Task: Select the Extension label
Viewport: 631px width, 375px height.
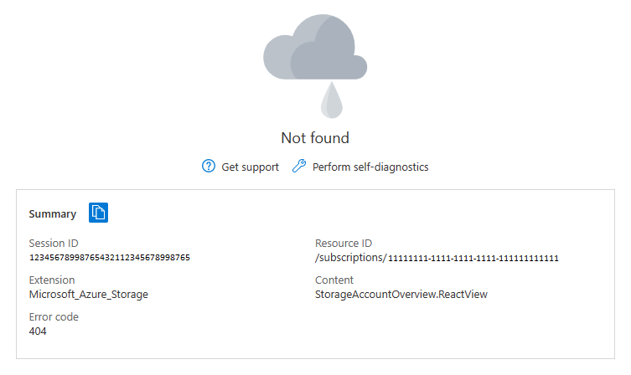Action: [52, 280]
